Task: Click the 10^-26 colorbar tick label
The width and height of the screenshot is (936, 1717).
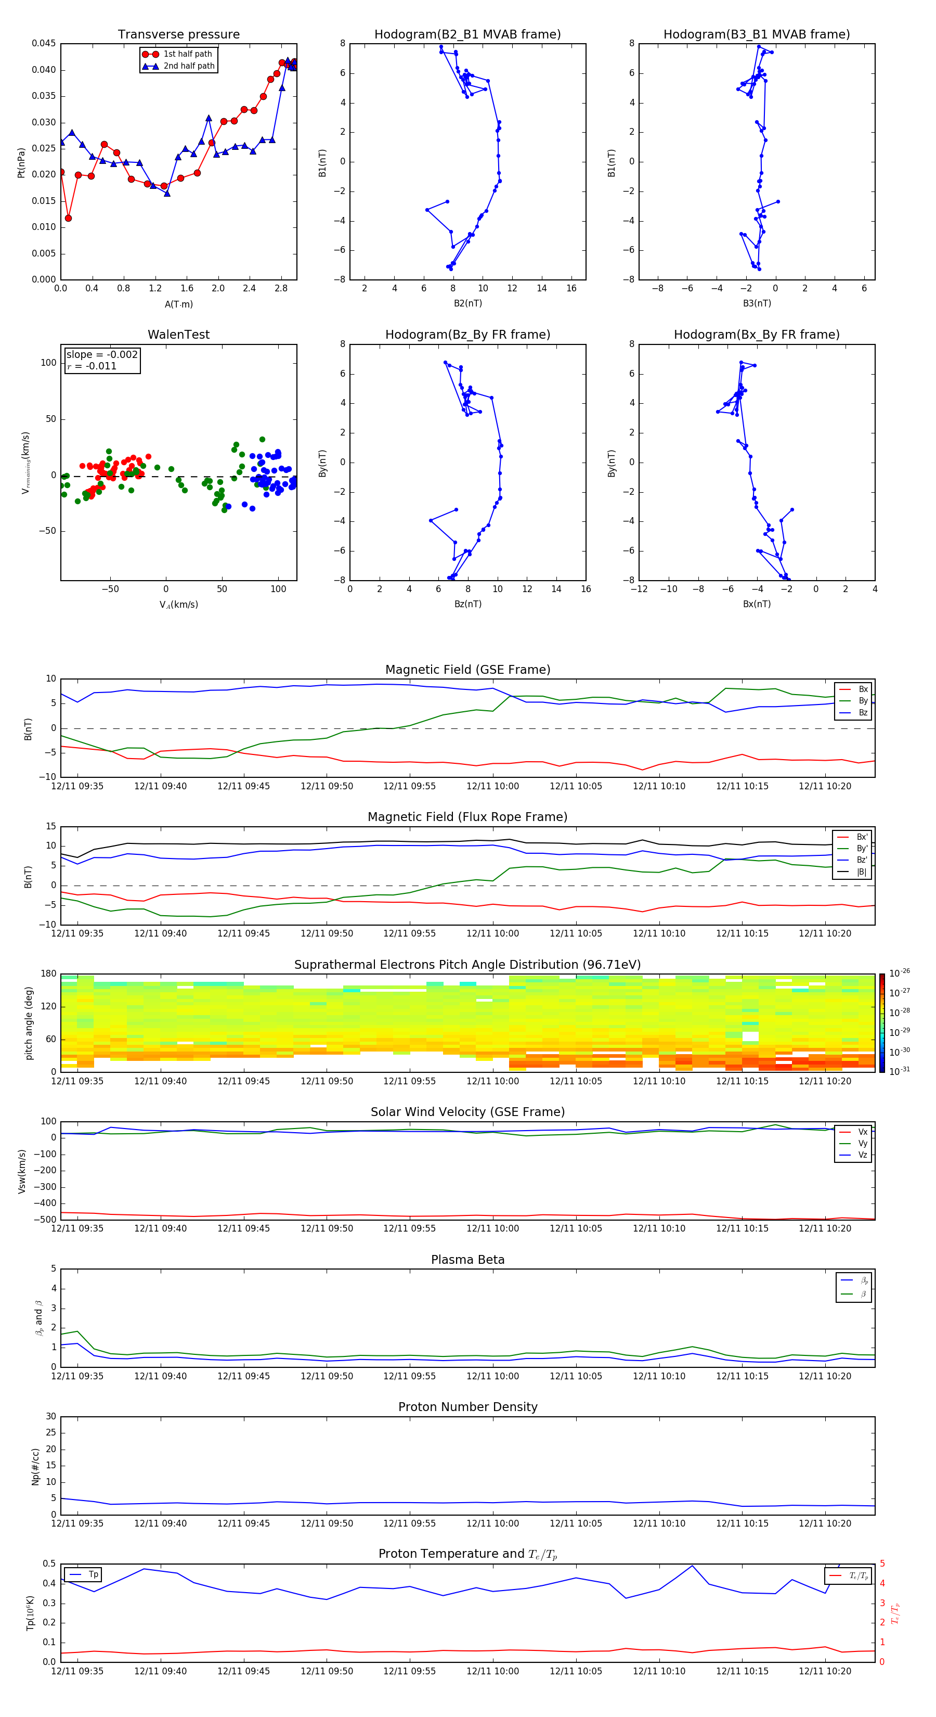Action: 900,973
